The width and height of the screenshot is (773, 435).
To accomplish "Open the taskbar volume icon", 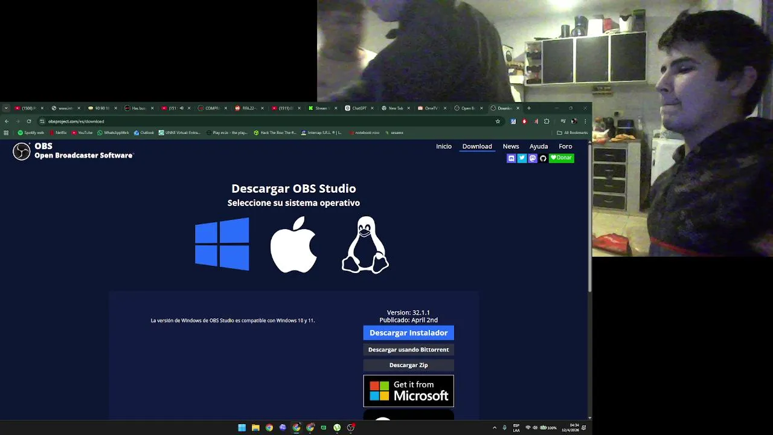I will pyautogui.click(x=535, y=428).
